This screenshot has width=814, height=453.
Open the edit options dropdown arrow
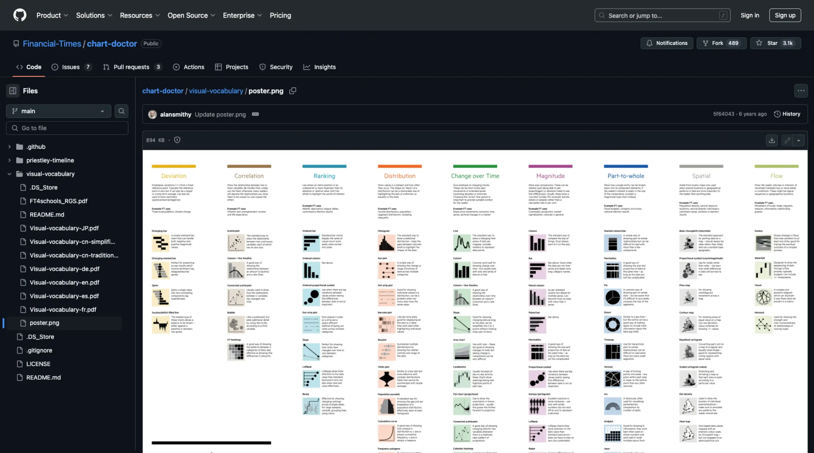point(798,140)
